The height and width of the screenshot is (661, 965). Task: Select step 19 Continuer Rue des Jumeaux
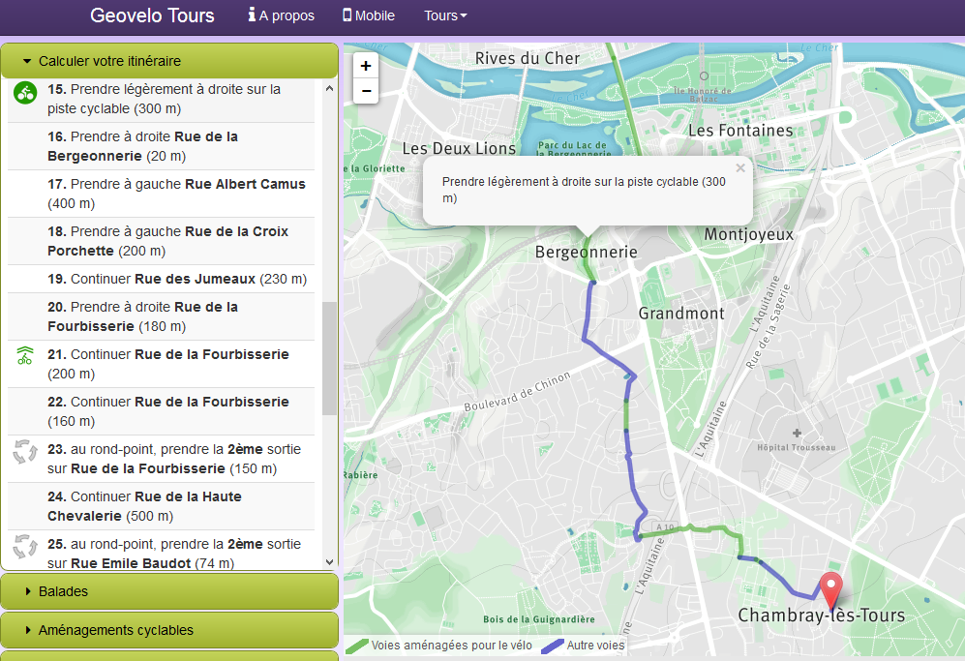tap(177, 279)
